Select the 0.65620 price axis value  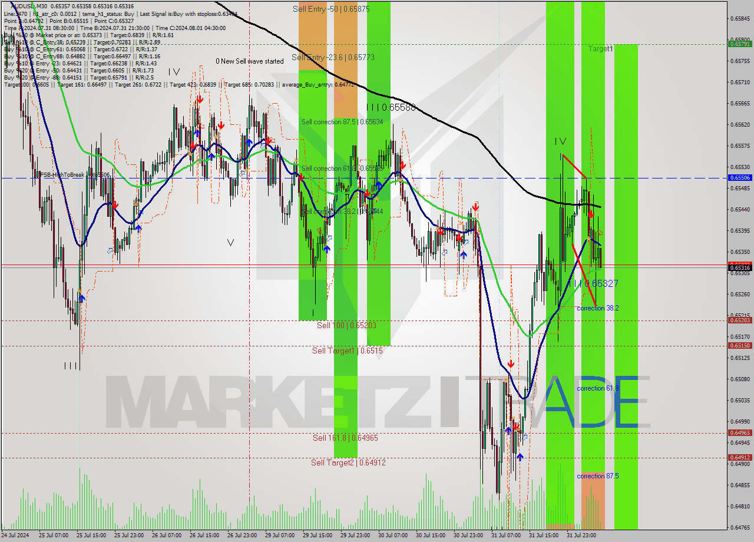click(x=740, y=124)
